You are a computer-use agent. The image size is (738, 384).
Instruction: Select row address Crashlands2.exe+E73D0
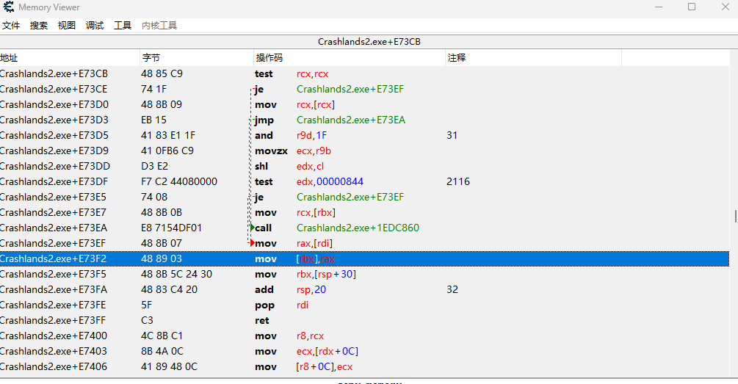(54, 104)
